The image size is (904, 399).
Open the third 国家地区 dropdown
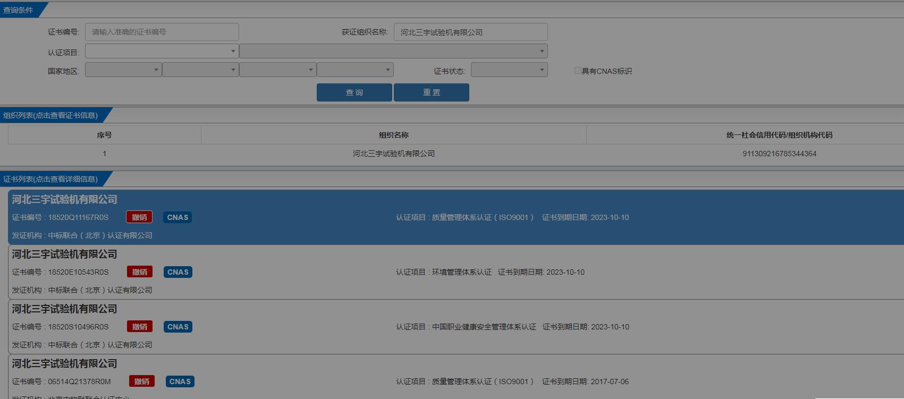[x=278, y=70]
